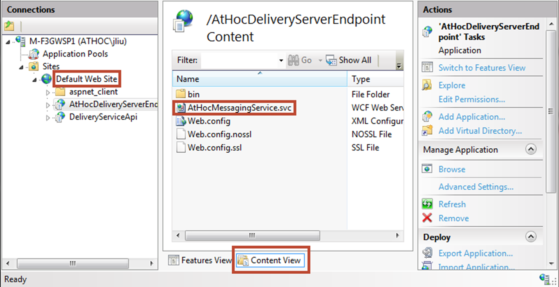Click the Show All icon
The image size is (559, 287).
(331, 60)
